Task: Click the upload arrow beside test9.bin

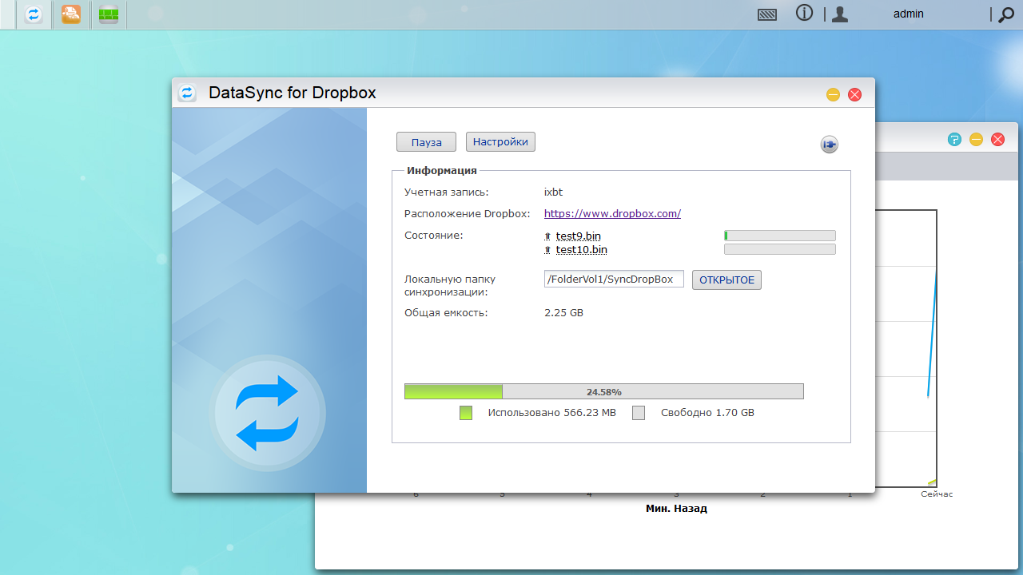Action: click(547, 236)
